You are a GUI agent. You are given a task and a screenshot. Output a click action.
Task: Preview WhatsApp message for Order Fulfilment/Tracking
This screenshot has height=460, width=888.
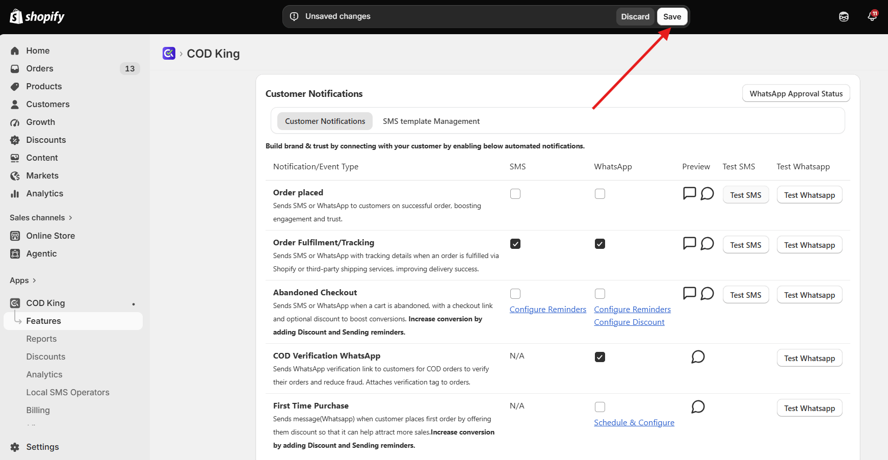coord(707,244)
